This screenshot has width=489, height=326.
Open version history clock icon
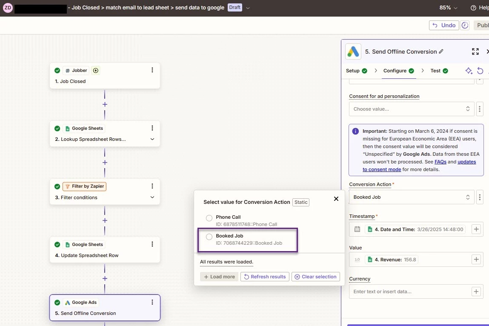(465, 25)
